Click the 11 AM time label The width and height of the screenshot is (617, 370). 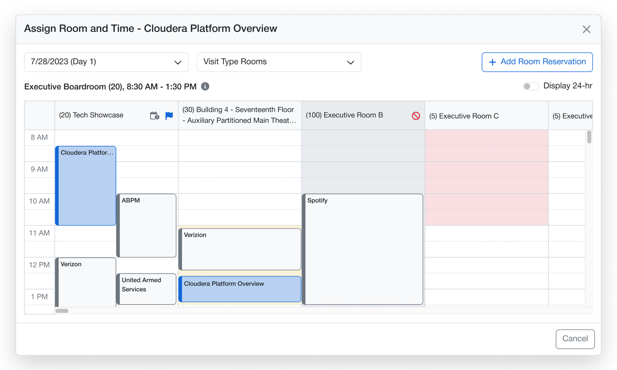[39, 233]
